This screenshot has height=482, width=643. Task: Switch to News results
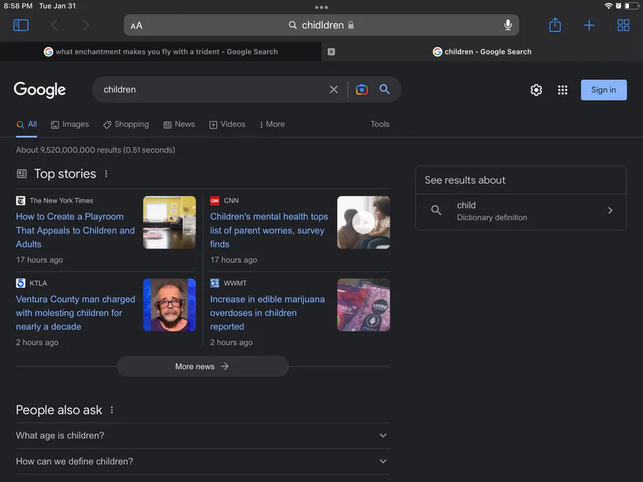[x=179, y=124]
